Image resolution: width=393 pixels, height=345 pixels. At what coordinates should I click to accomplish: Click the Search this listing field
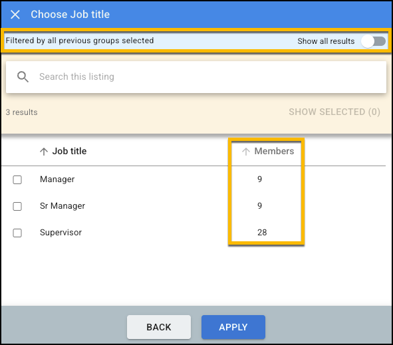pyautogui.click(x=196, y=77)
